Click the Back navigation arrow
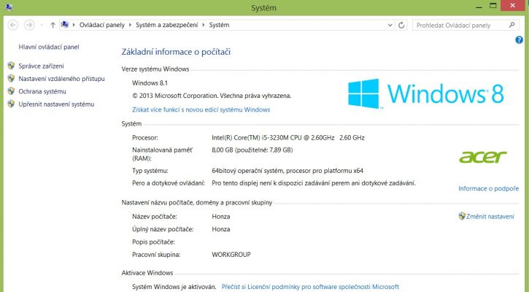Image resolution: width=529 pixels, height=292 pixels. pyautogui.click(x=13, y=25)
